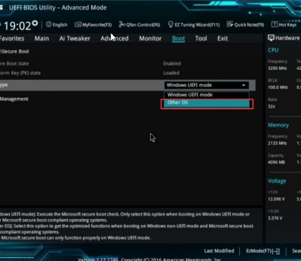The image size is (301, 261).
Task: Click Last Modified at the bottom
Action: coord(219,251)
